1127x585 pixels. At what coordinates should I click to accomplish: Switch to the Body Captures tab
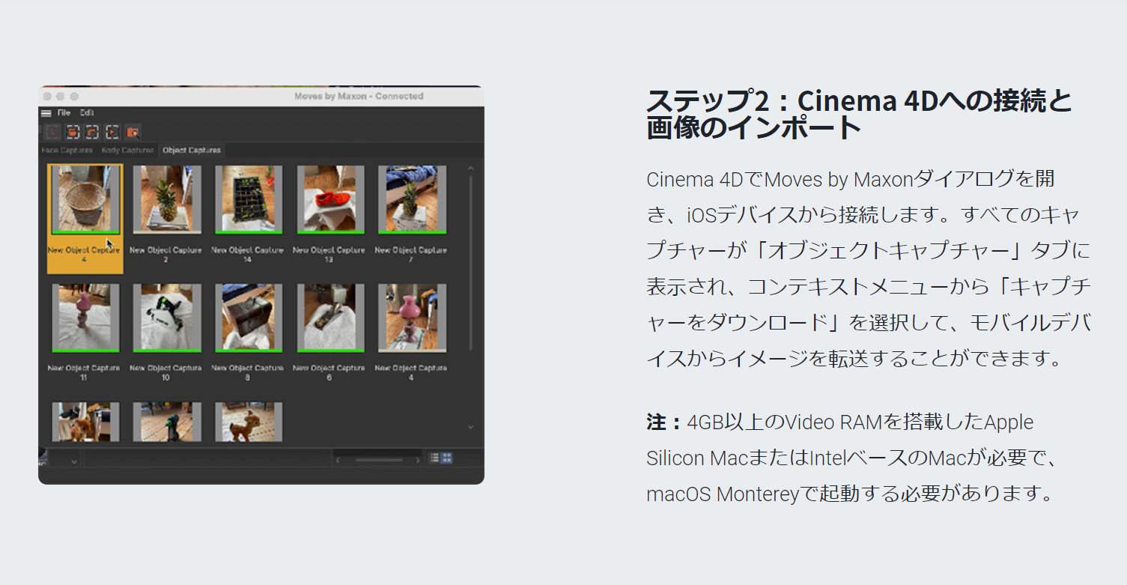tap(127, 151)
